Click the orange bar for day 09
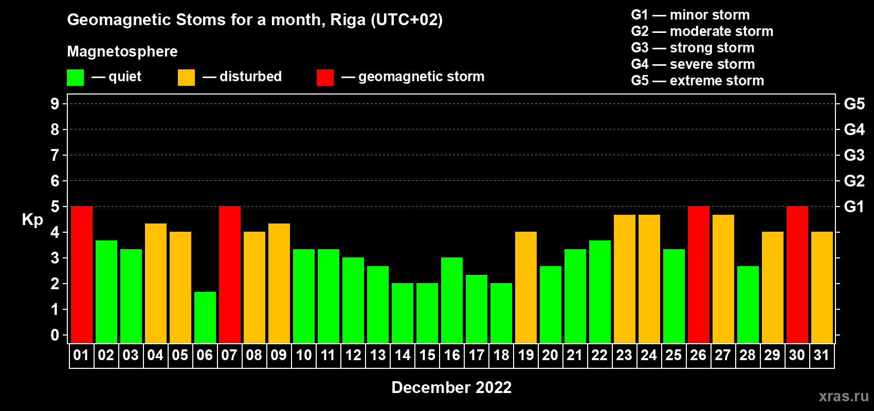Image resolution: width=874 pixels, height=411 pixels. point(279,283)
